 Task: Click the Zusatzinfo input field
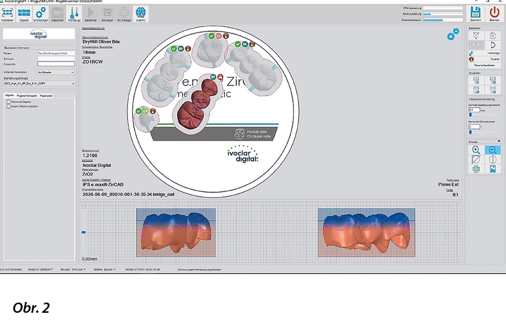tap(56, 64)
